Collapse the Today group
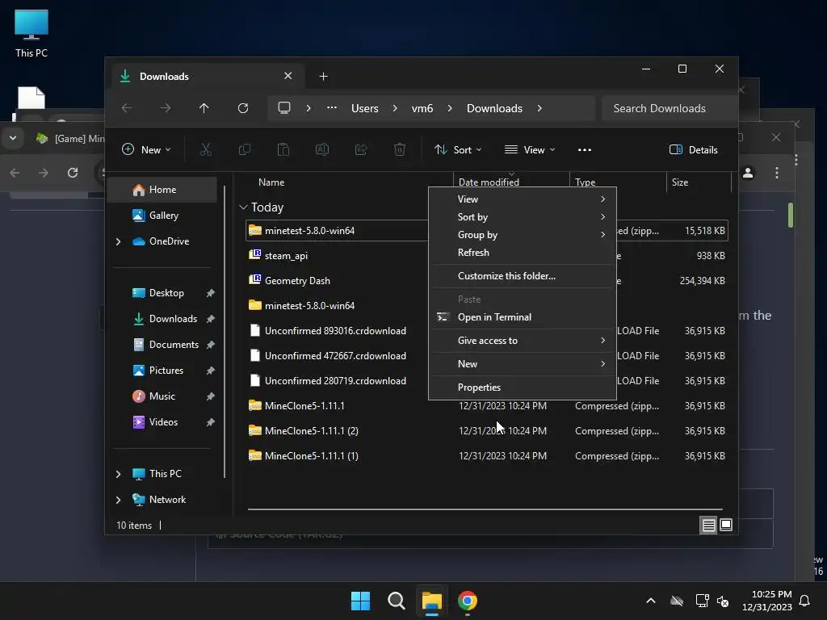This screenshot has width=827, height=620. [243, 207]
